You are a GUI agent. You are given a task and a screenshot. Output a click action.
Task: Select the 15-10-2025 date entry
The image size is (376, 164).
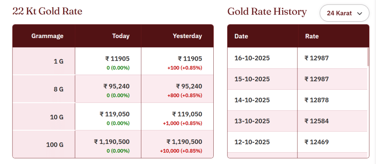point(252,79)
